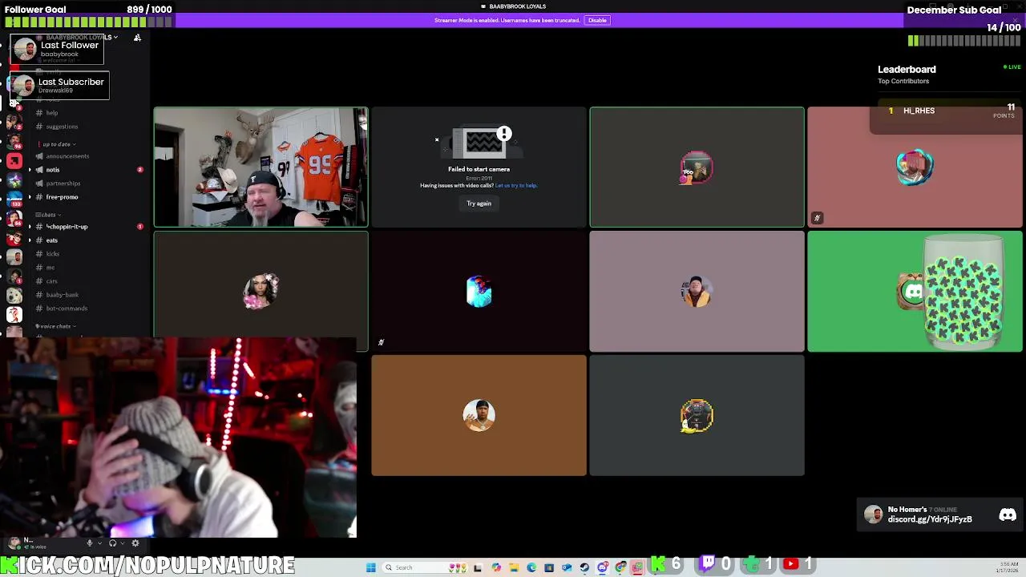Open user avatar in bottom-left user panel
The width and height of the screenshot is (1026, 577).
coord(14,543)
